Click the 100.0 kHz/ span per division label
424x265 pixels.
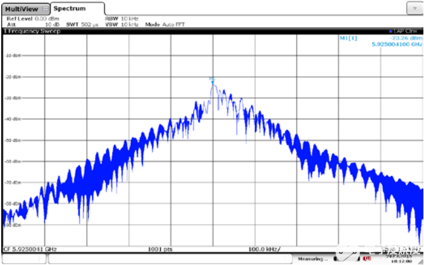click(264, 249)
